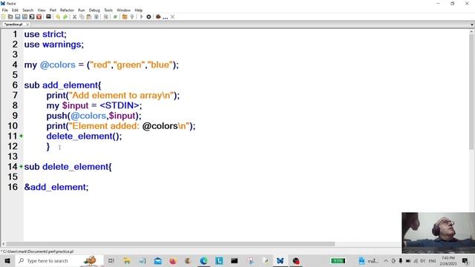Click the Open file toolbar icon

[10, 17]
